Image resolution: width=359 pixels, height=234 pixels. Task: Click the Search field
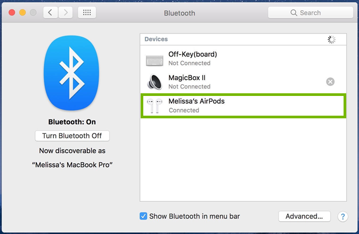(311, 13)
